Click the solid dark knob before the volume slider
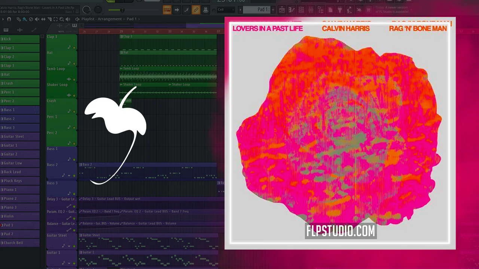The image size is (479, 269). [98, 10]
